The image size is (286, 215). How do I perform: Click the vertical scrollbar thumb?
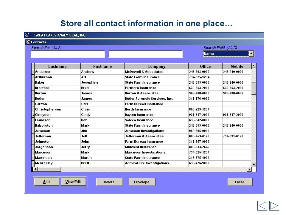(254, 89)
